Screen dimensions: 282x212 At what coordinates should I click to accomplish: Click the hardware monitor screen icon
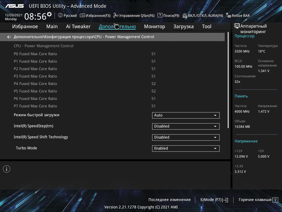coord(237,26)
